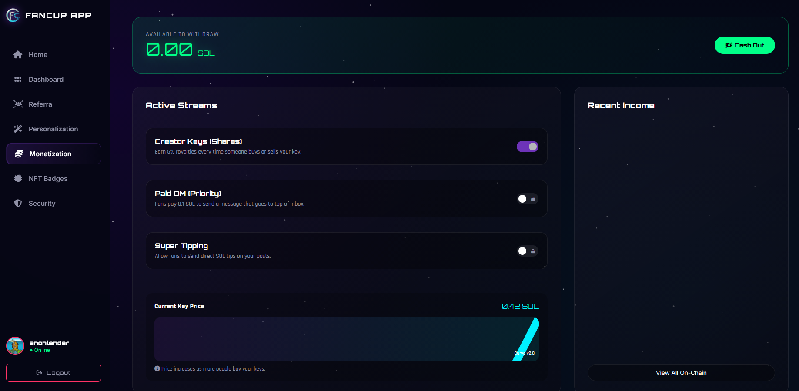
Task: Click the FanCup app logo icon
Action: (13, 15)
